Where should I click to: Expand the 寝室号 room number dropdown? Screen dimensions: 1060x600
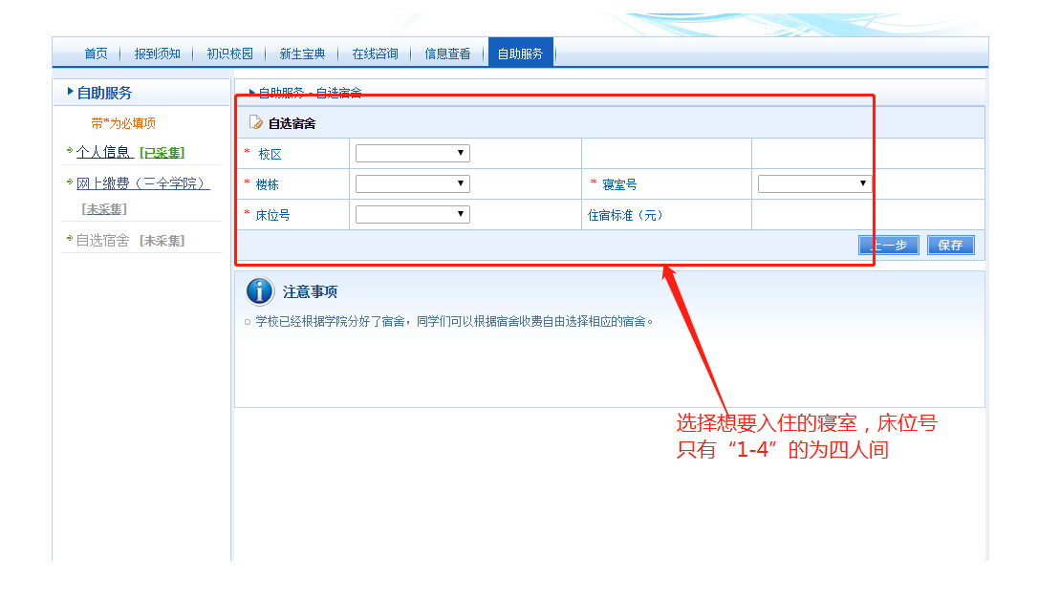814,183
